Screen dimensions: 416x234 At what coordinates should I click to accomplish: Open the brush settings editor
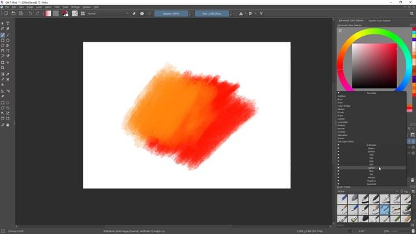75,13
